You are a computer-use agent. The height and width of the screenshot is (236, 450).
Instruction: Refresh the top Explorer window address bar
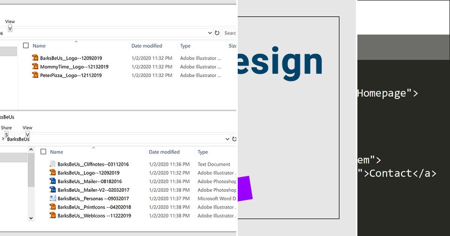217,33
